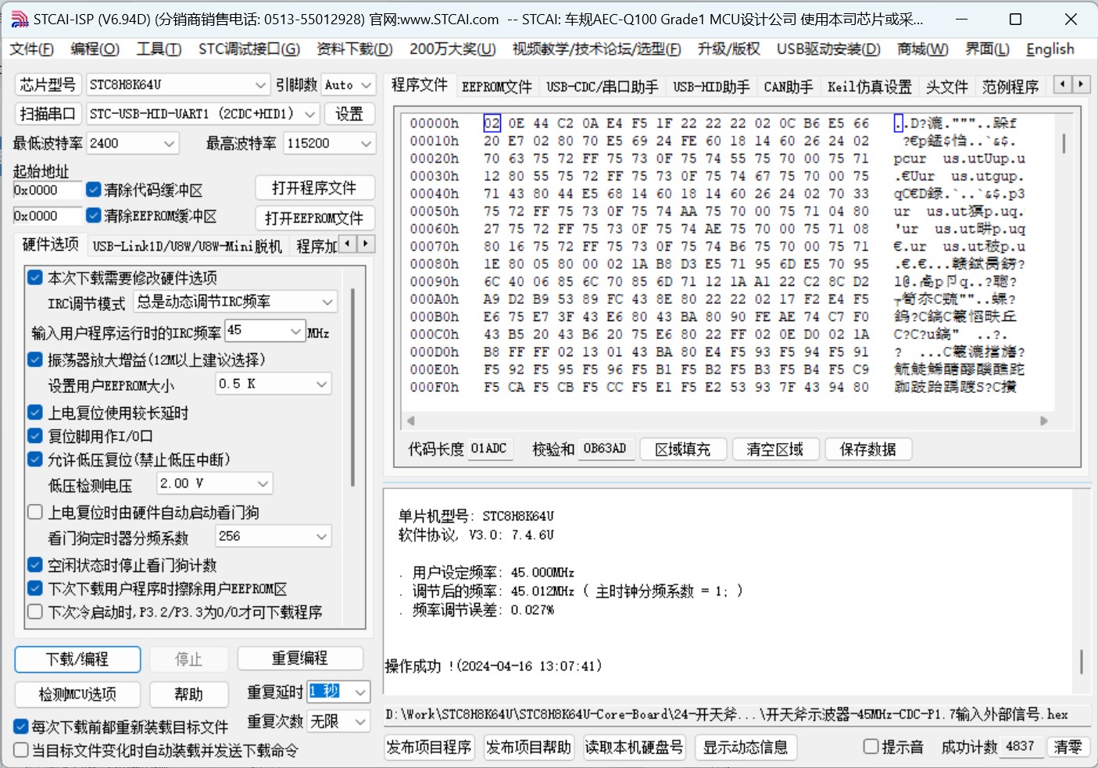Toggle 空闲状态时停止看门狗计数 checkbox
The image size is (1098, 768).
pyautogui.click(x=35, y=565)
